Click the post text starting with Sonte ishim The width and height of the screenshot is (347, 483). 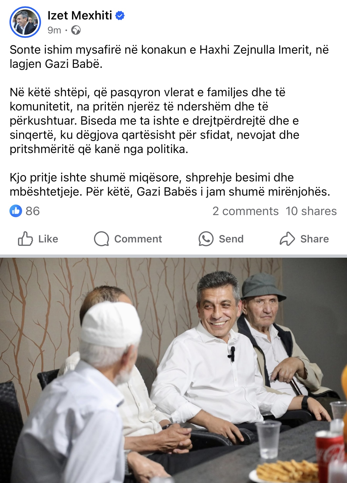coord(169,57)
